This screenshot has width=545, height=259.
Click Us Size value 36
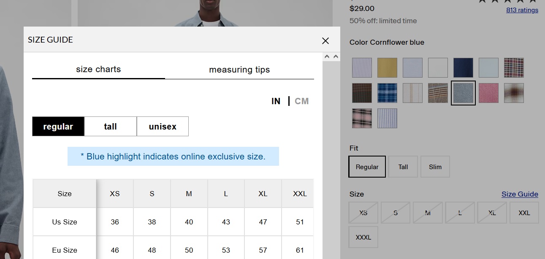(115, 222)
